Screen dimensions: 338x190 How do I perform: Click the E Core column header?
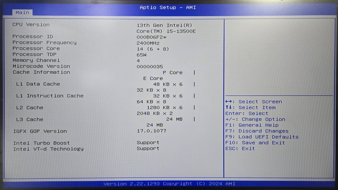(x=153, y=78)
